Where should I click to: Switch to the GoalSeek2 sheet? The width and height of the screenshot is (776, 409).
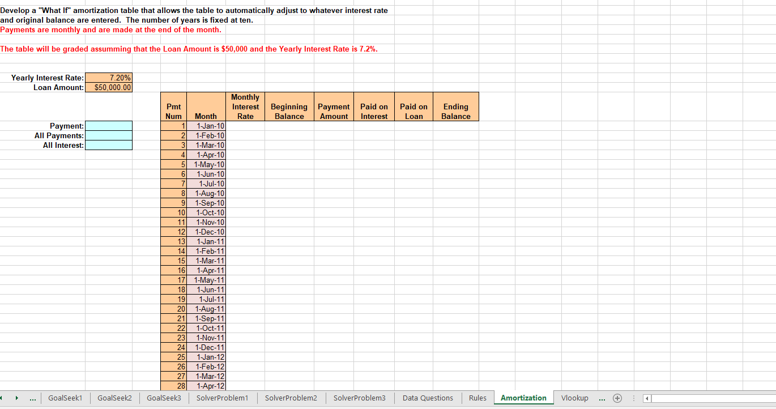tap(114, 398)
